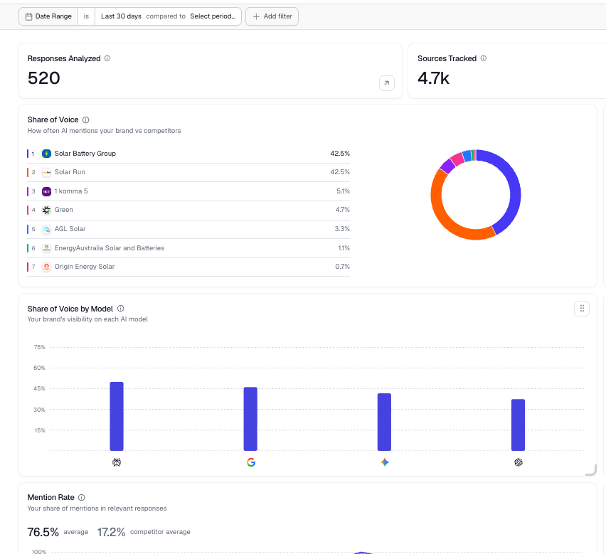The height and width of the screenshot is (554, 606).
Task: Click the EnergyAustralia logo icon
Action: [46, 248]
